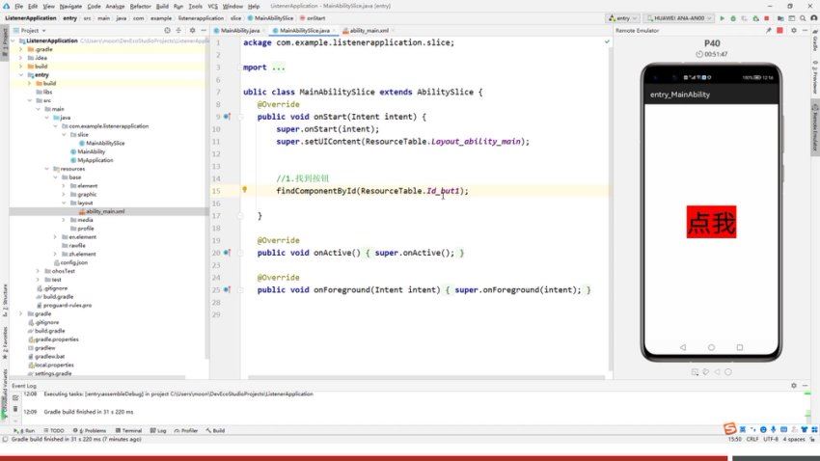Click the DevEco Studio app logo
Image resolution: width=820 pixels, height=461 pixels.
pyautogui.click(x=7, y=7)
